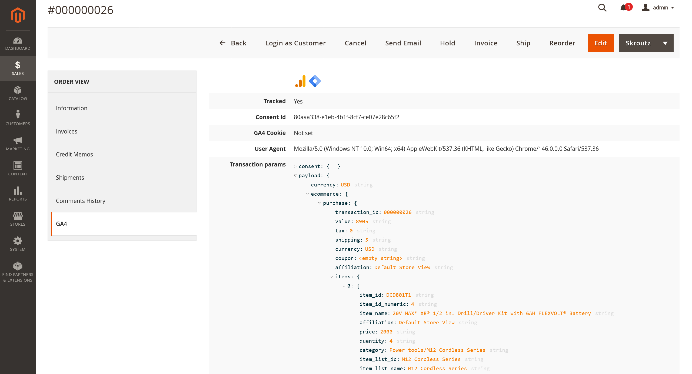Open the Sales menu in sidebar
Viewport: 692px width, 374px height.
click(x=18, y=68)
